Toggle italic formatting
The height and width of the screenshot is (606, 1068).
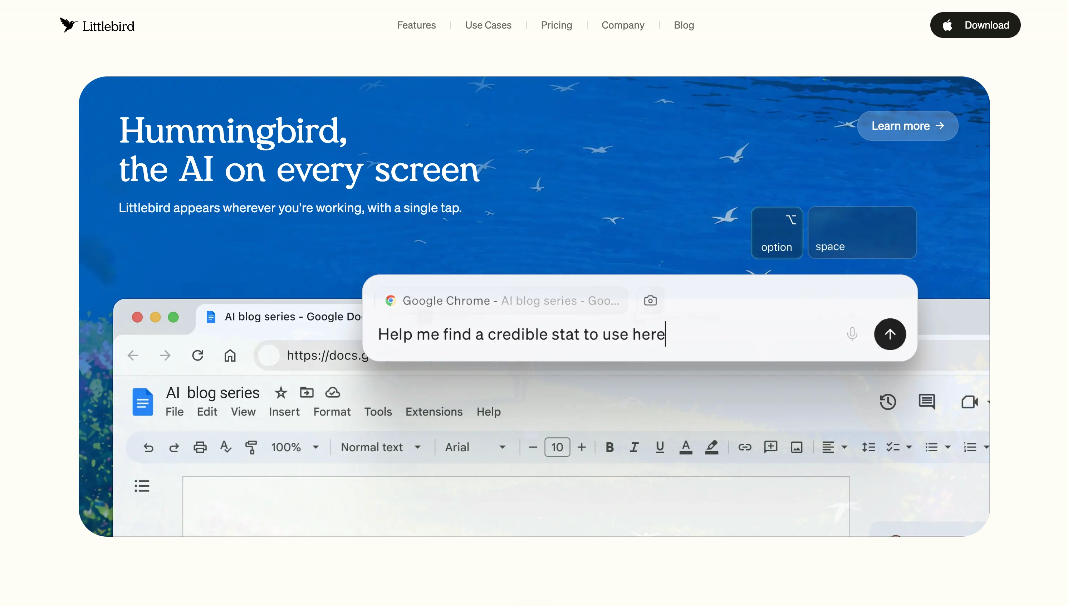coord(634,447)
